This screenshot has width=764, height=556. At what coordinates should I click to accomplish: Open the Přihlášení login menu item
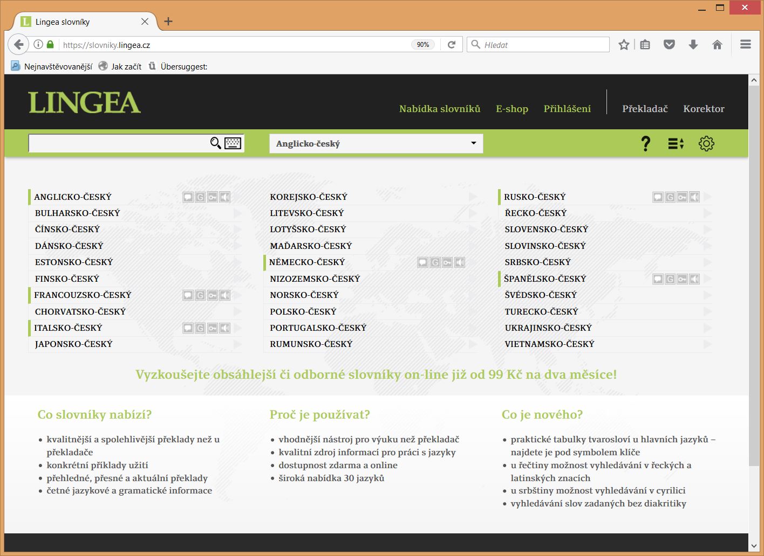coord(567,109)
